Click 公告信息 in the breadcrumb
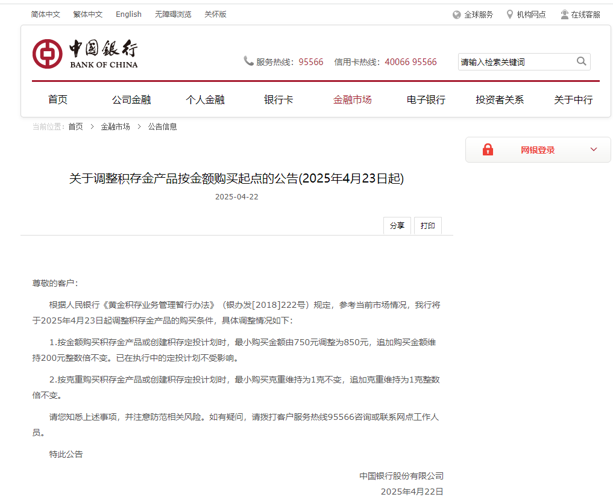 (x=162, y=127)
